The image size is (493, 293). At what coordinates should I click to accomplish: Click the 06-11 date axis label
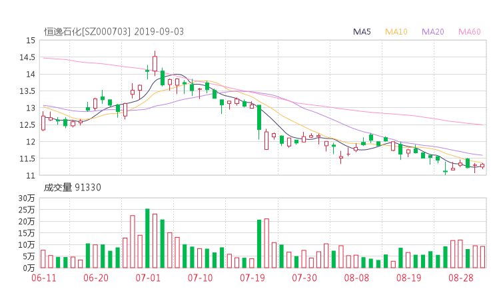pyautogui.click(x=44, y=278)
